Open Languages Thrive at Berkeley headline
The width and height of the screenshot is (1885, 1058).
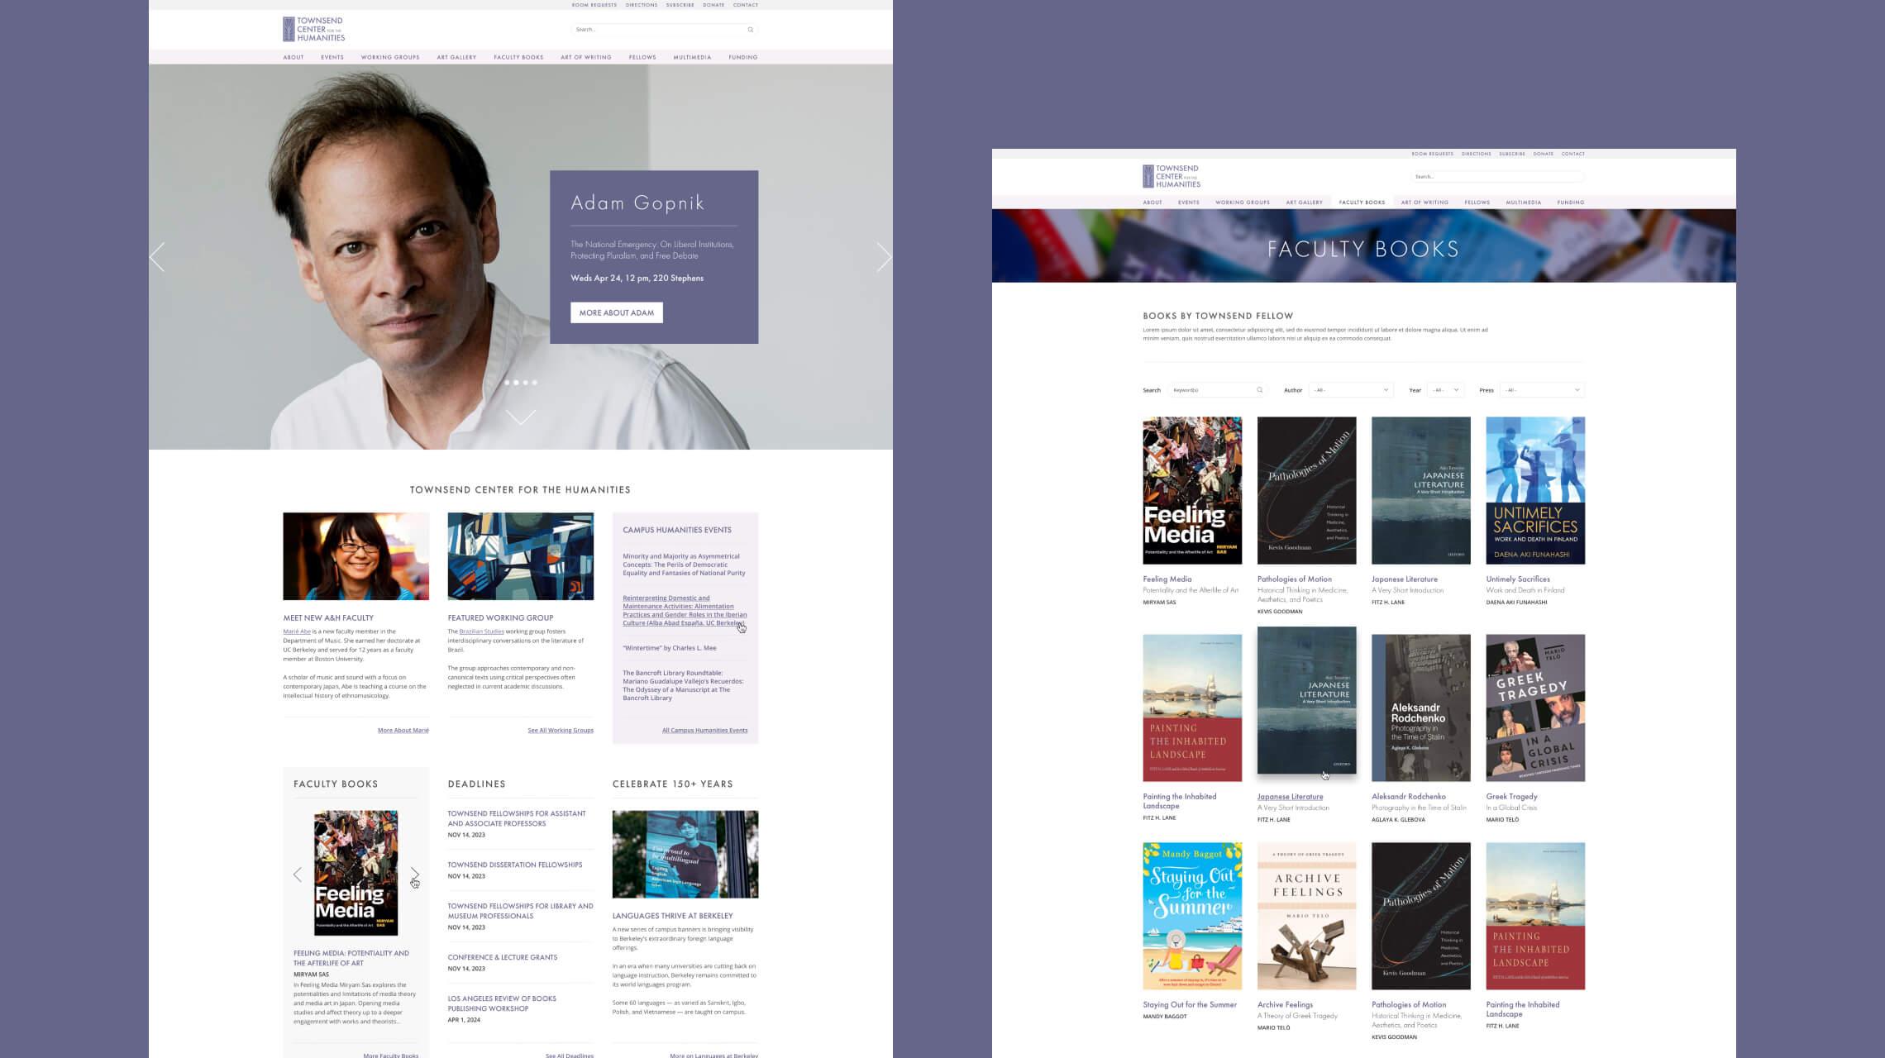click(672, 916)
